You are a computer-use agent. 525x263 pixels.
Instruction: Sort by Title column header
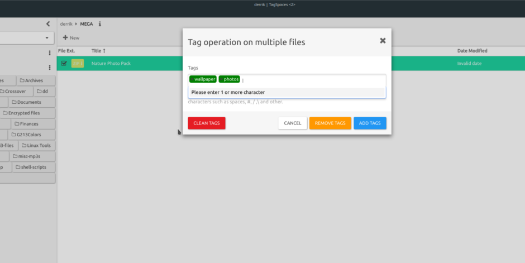click(x=98, y=51)
